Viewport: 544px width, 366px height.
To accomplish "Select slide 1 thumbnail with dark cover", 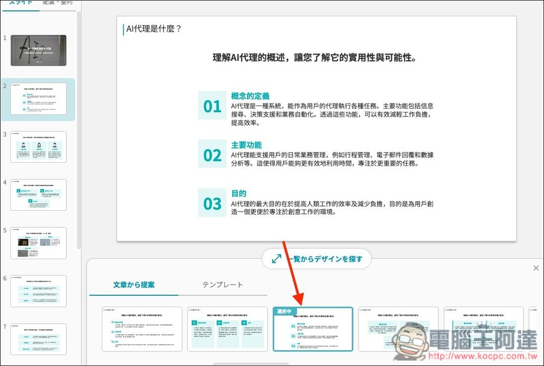I will pos(39,50).
